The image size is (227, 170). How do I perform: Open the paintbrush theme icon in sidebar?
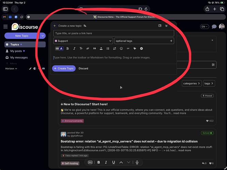coord(30,69)
